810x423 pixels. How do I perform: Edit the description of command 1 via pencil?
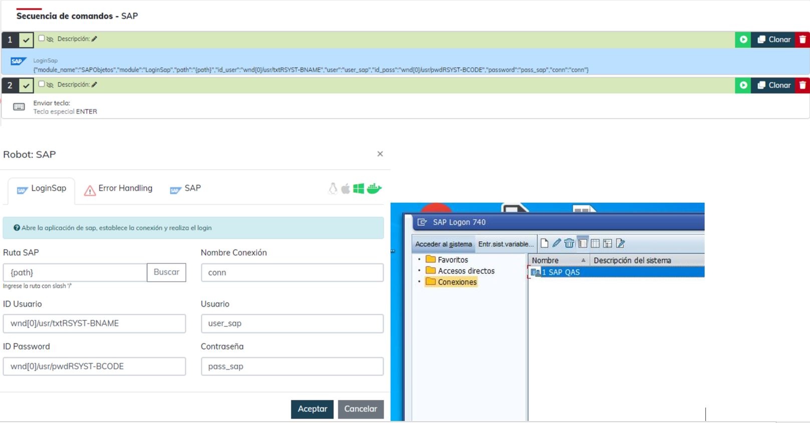(x=94, y=39)
